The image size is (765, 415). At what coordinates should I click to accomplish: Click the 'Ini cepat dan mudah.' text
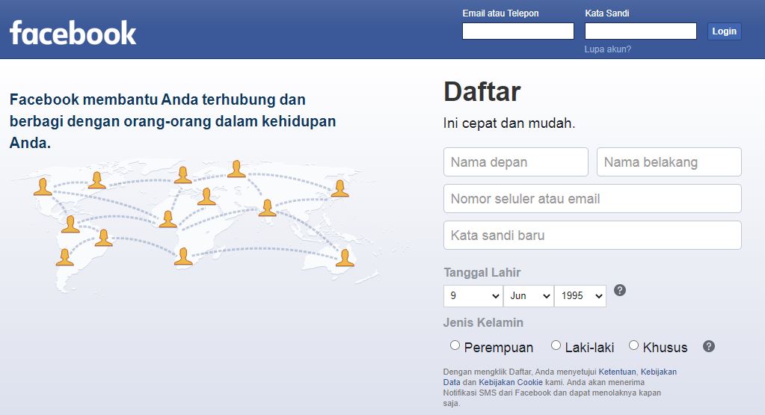click(x=509, y=123)
